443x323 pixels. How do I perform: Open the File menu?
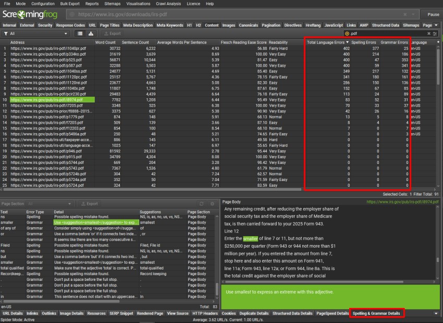coord(7,4)
